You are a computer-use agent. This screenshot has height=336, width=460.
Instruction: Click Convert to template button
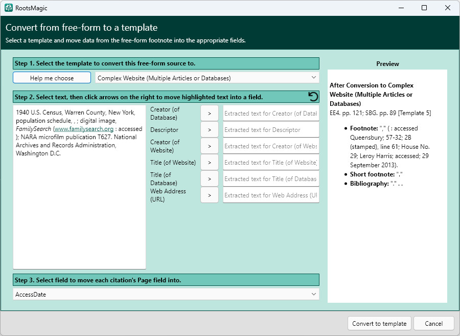[379, 323]
